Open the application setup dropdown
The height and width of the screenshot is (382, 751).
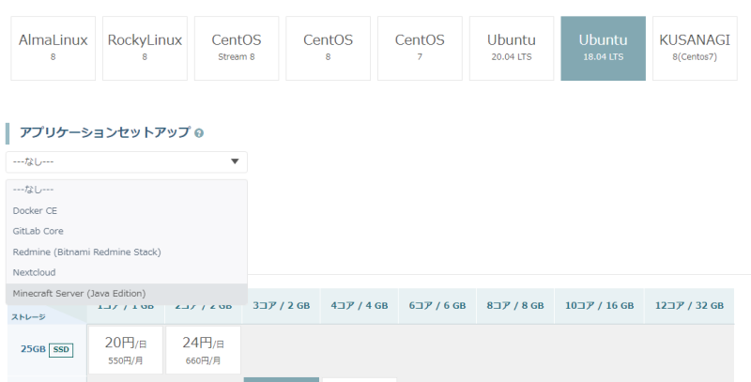point(127,161)
